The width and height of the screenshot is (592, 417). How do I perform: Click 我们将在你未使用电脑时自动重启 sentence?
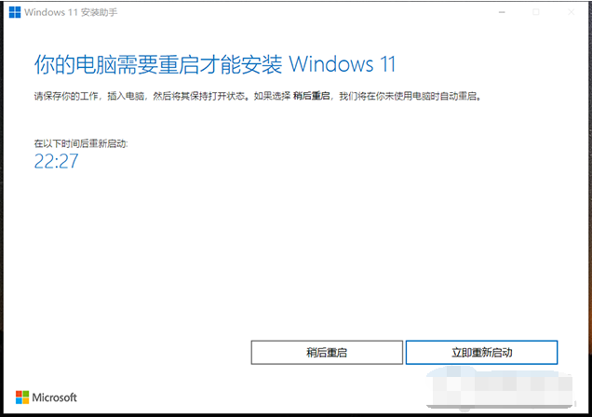(410, 96)
